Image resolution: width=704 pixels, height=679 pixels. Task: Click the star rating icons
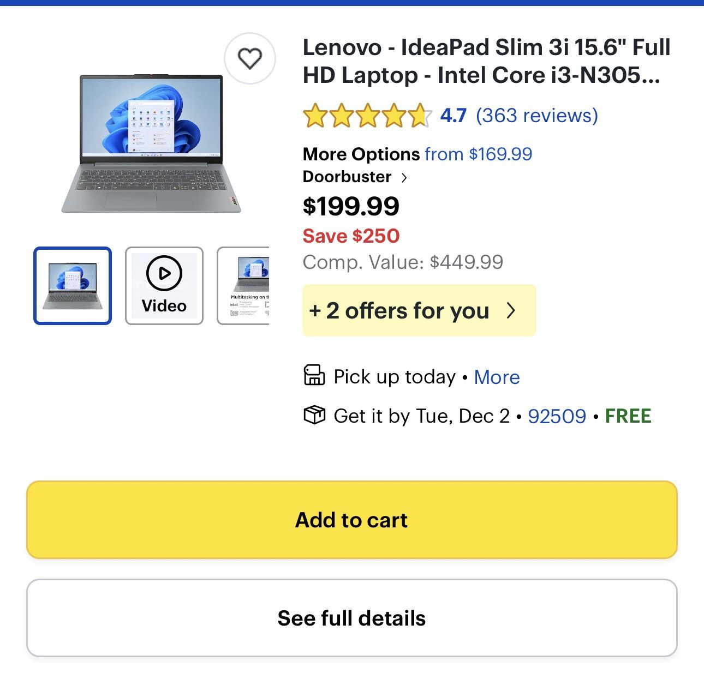(x=367, y=116)
